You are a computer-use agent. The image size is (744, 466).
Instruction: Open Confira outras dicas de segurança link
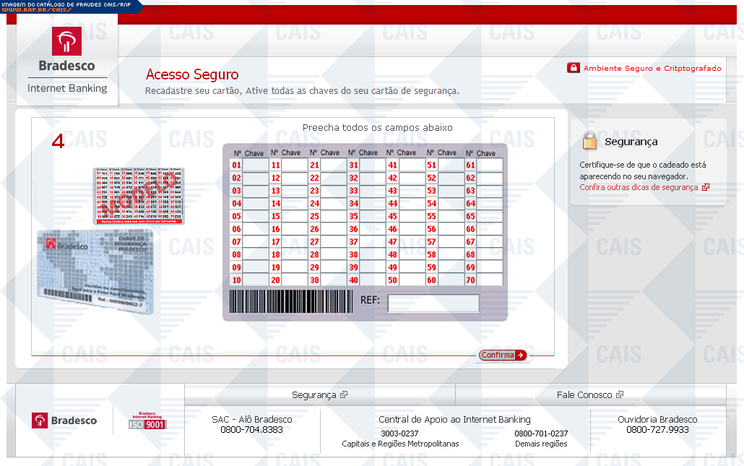click(639, 187)
